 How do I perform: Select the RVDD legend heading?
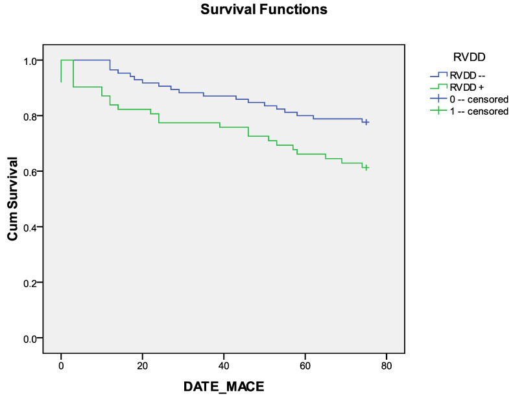click(469, 57)
